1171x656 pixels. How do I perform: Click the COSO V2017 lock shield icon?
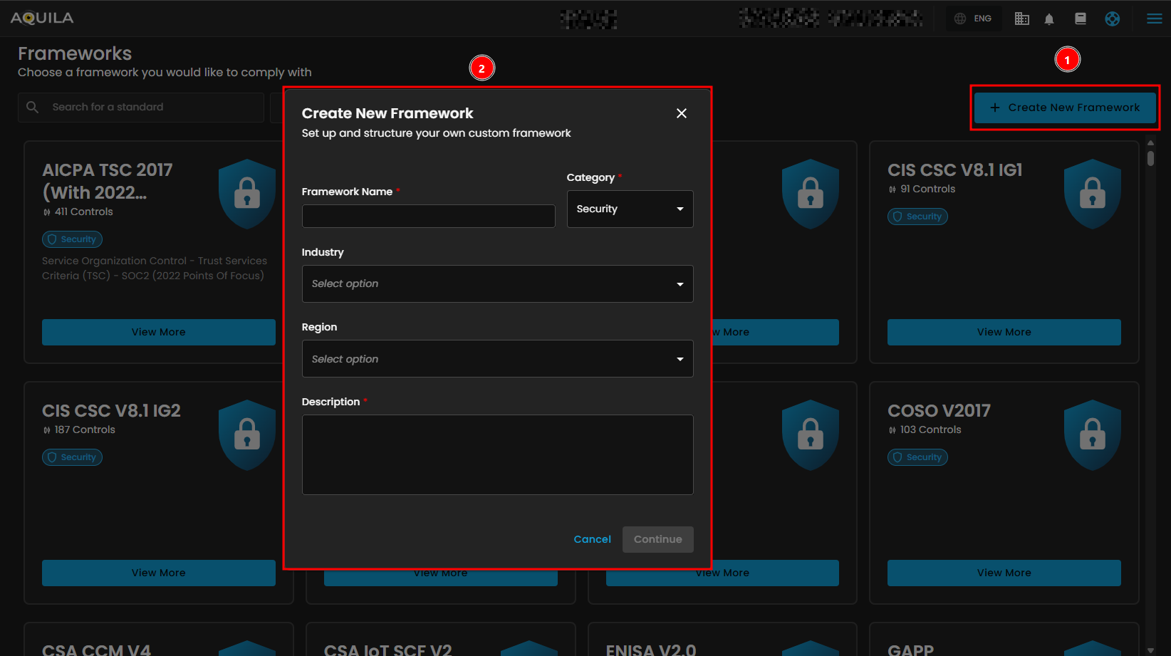[1092, 434]
